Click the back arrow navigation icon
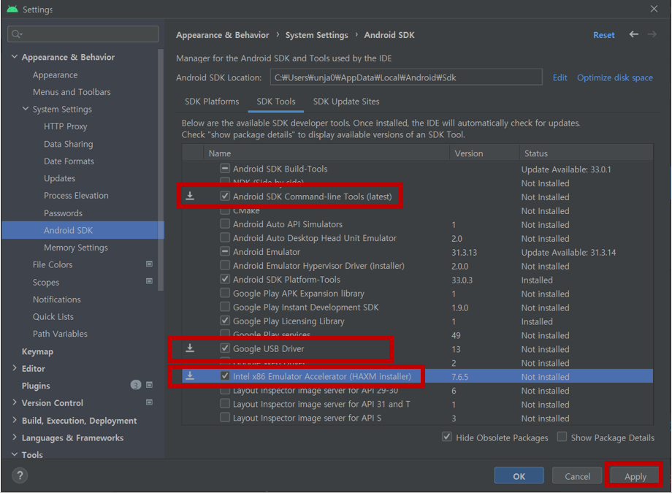This screenshot has width=672, height=493. (x=633, y=34)
